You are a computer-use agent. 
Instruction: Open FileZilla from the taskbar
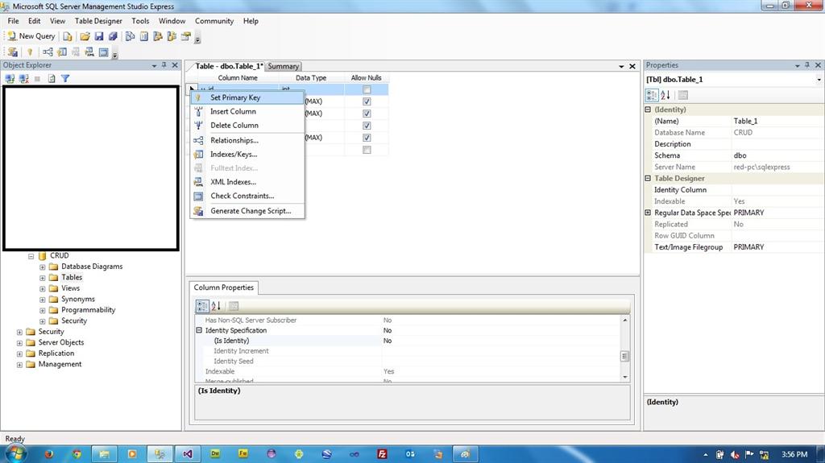pyautogui.click(x=382, y=454)
